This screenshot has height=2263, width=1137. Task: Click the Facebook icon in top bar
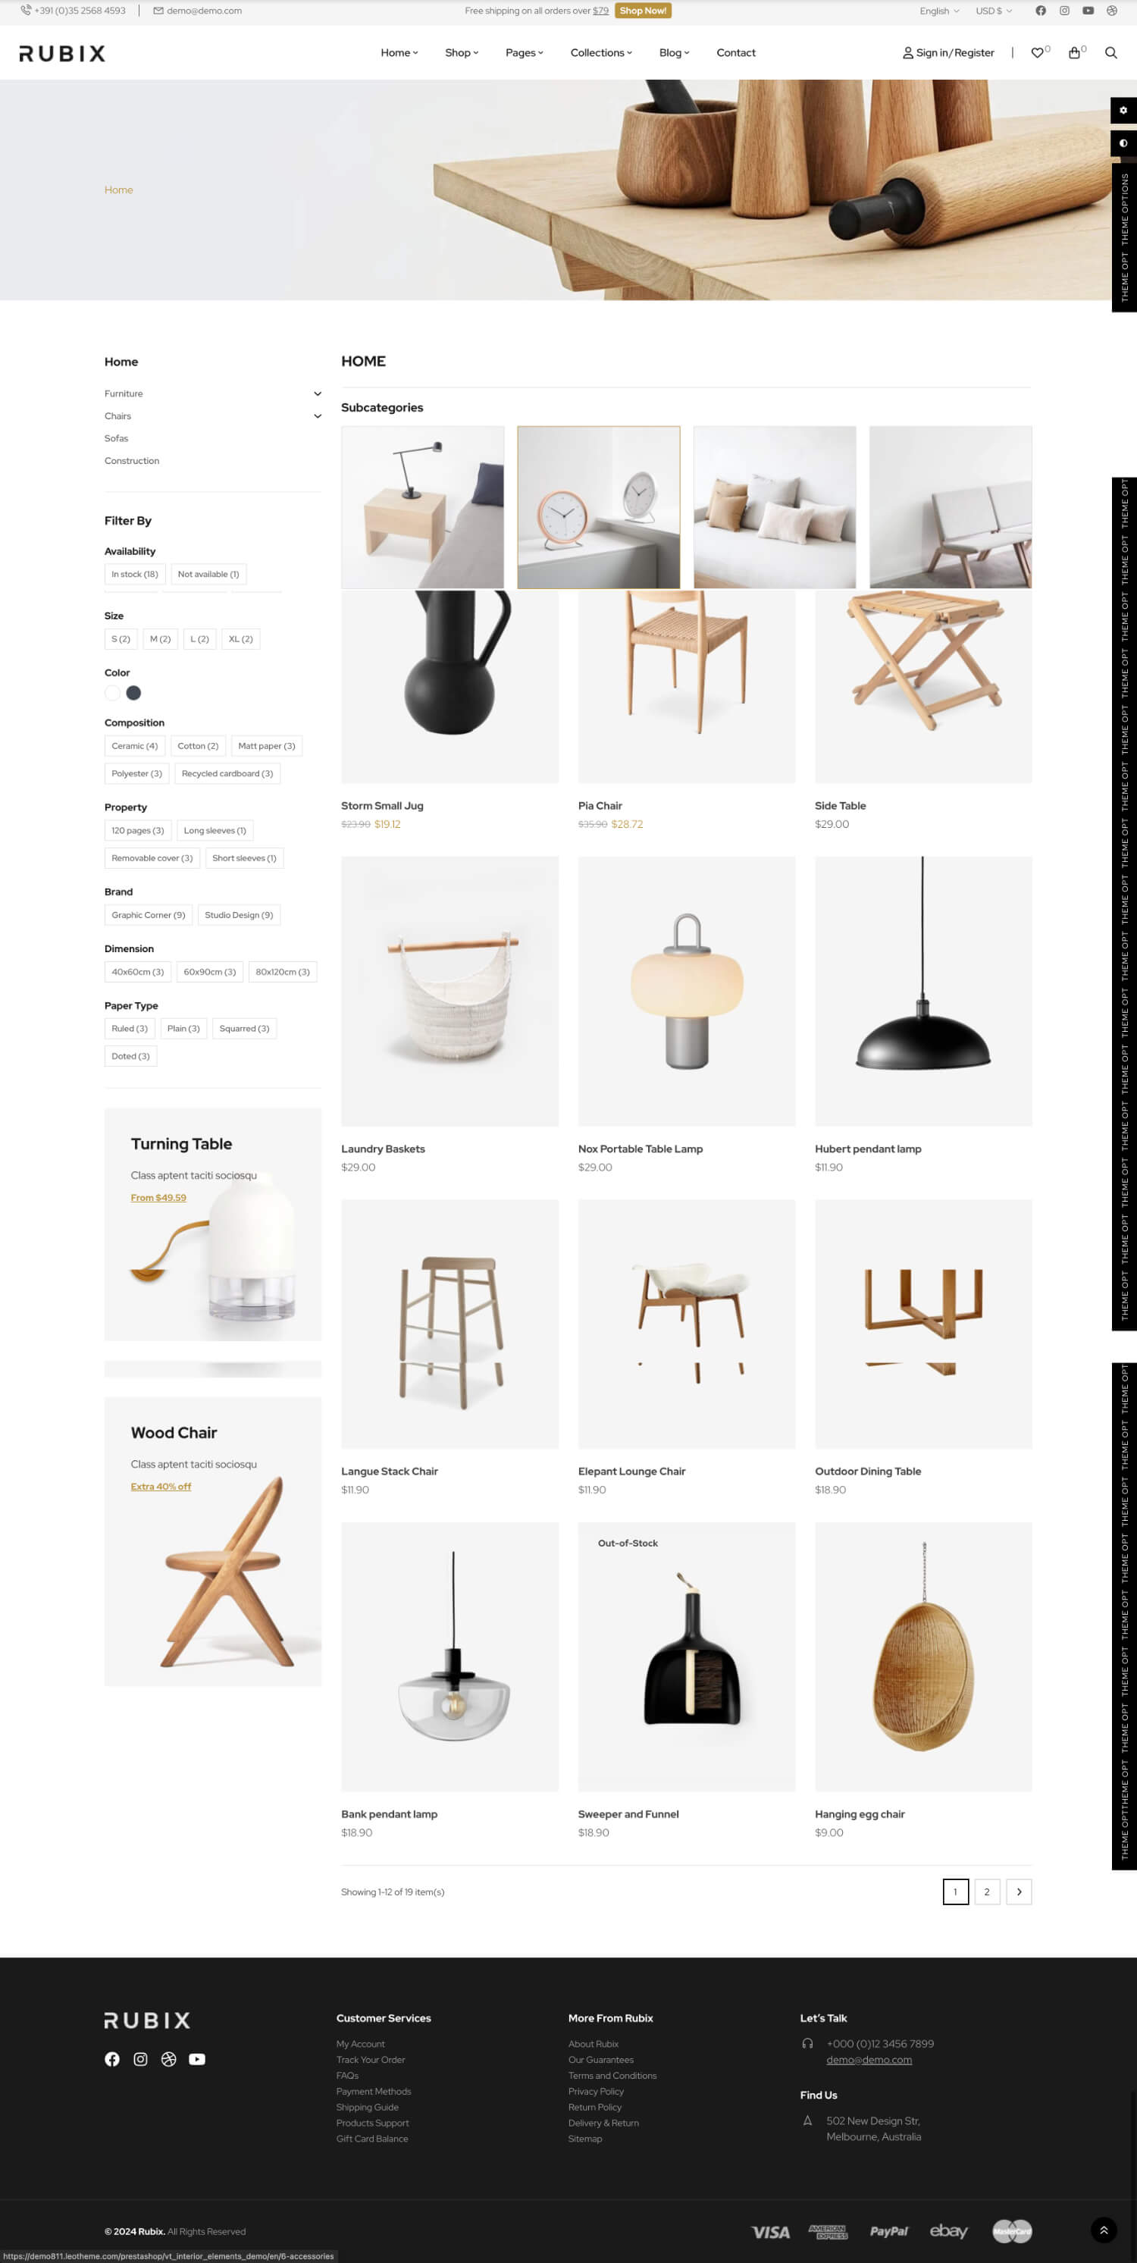[1040, 11]
